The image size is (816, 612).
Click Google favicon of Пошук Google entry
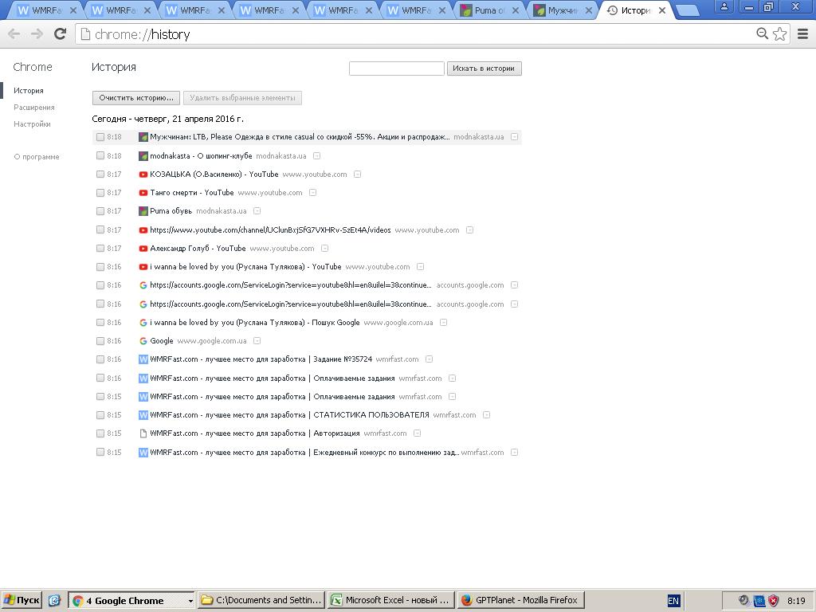click(143, 323)
